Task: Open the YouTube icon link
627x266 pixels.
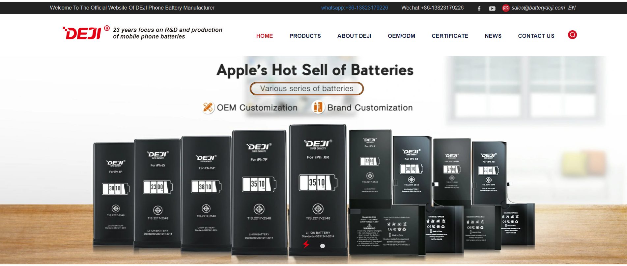Action: pyautogui.click(x=492, y=9)
